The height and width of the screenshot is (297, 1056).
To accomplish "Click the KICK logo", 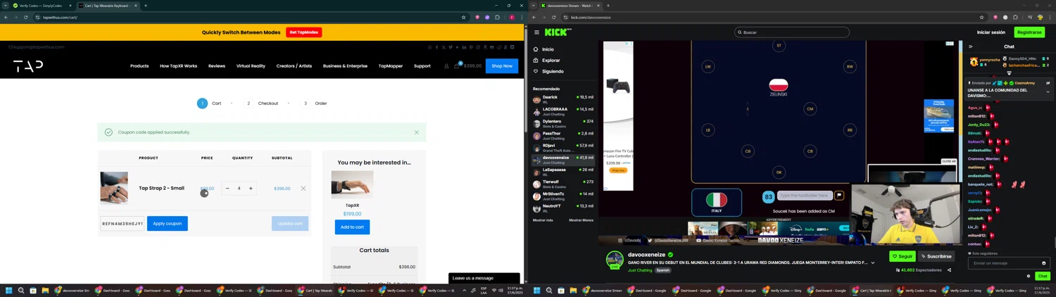I will 558,32.
